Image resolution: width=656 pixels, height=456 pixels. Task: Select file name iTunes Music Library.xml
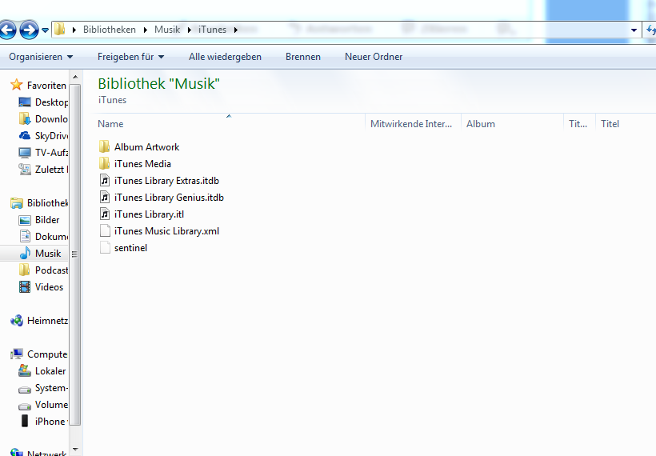pyautogui.click(x=166, y=231)
